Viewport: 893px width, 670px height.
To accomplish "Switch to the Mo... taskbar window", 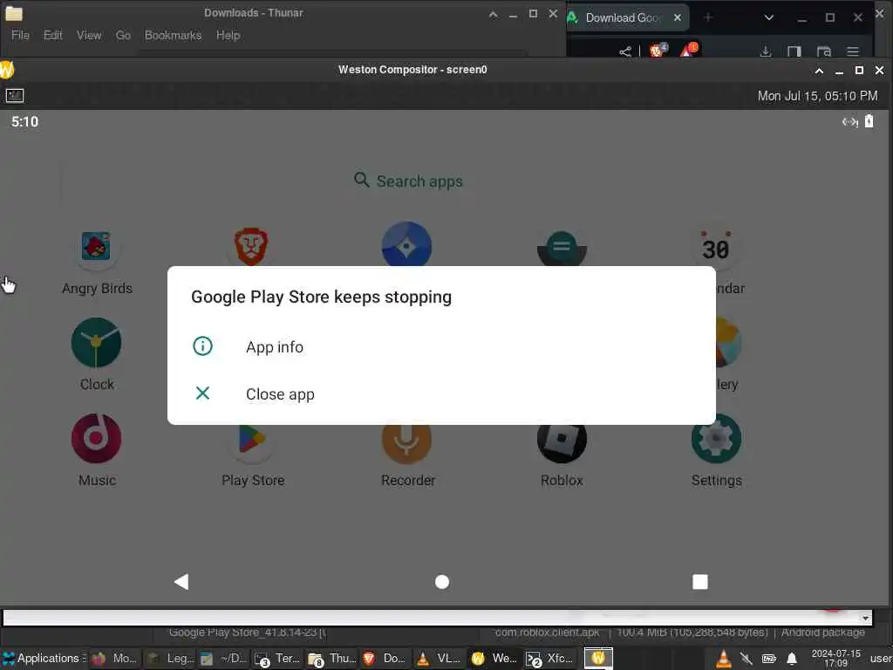I will tap(115, 658).
